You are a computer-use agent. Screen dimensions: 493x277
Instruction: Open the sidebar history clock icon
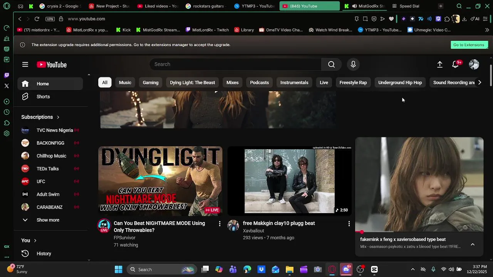pos(7,112)
